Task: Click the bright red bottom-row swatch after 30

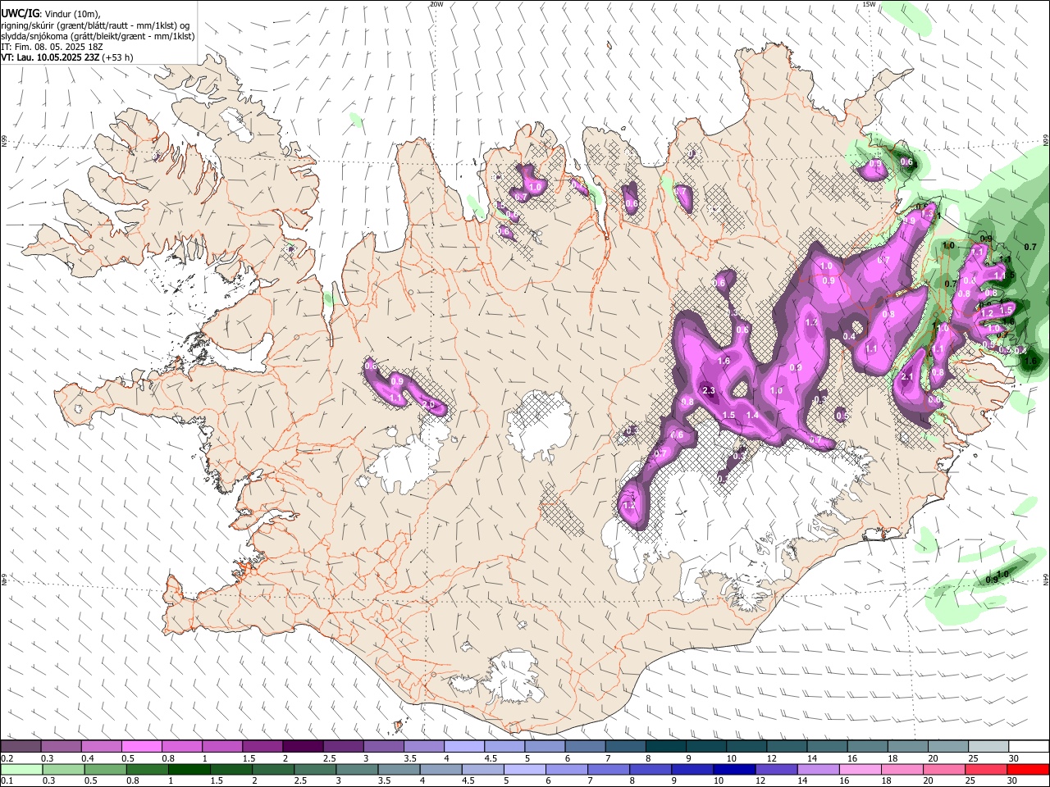Action: (x=1027, y=769)
